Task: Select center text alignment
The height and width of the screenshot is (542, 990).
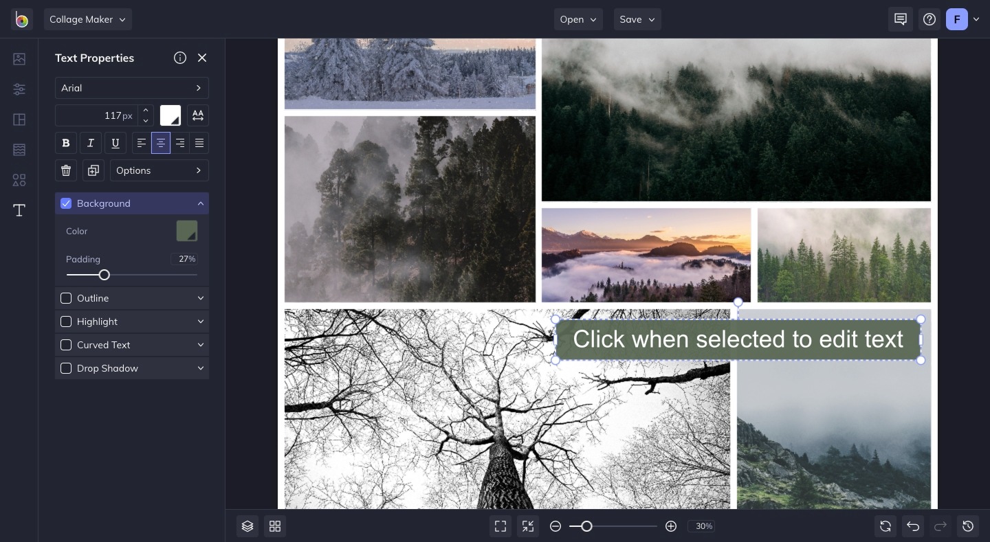Action: [161, 143]
